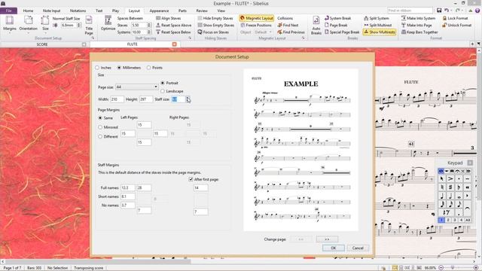Select the accent on the Keypad

(x=450, y=179)
